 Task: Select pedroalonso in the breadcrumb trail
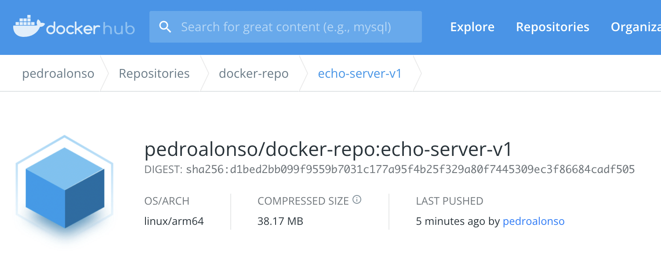tap(58, 73)
